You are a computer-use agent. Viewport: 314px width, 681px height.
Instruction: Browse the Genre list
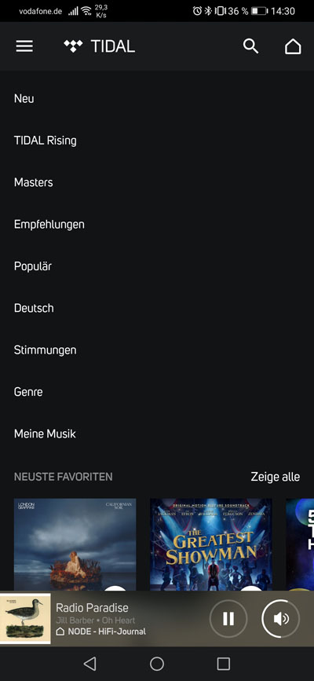pos(28,392)
